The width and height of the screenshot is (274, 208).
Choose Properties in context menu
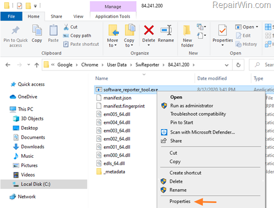180,202
